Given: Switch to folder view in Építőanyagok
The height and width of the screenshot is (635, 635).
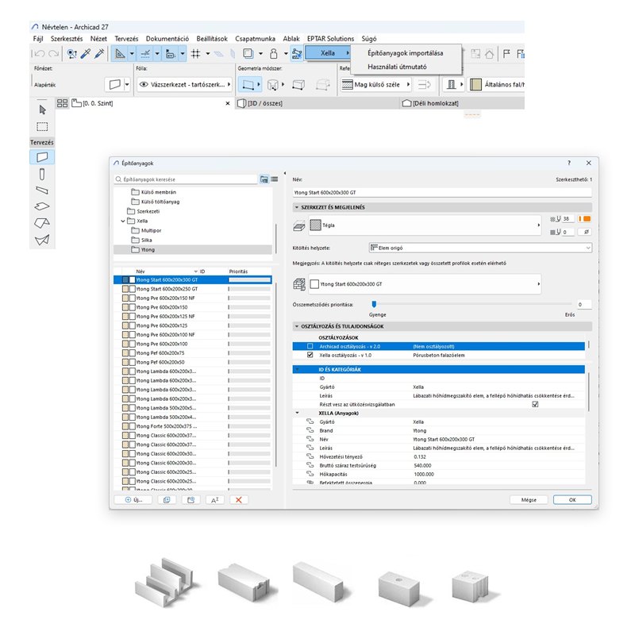Looking at the screenshot, I should point(264,179).
